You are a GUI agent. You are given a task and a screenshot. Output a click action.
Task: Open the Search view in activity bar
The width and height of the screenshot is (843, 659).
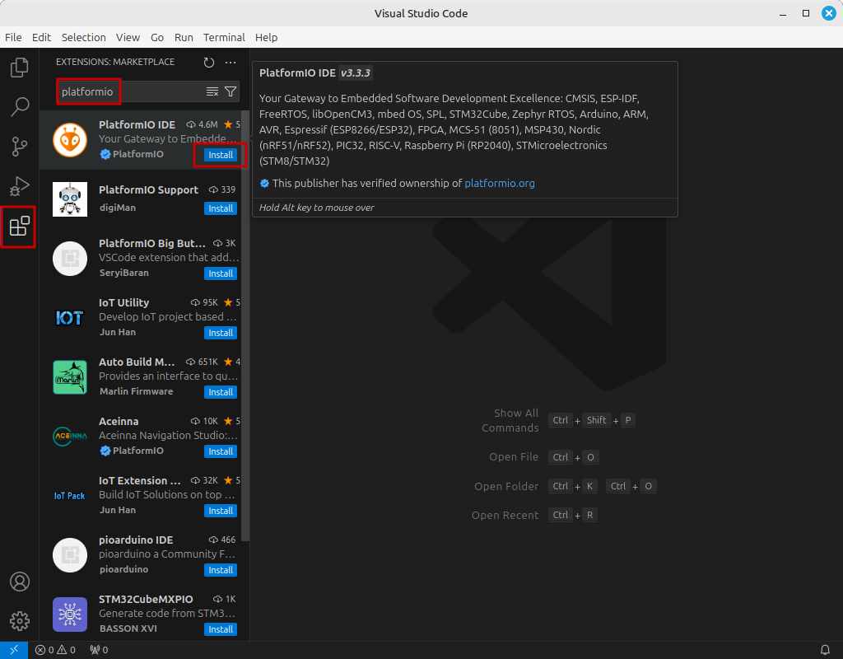(x=20, y=106)
